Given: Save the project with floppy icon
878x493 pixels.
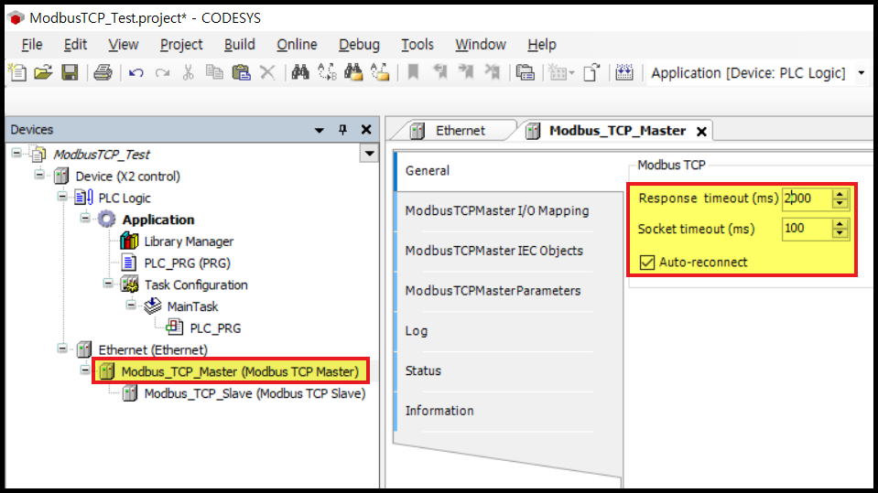Looking at the screenshot, I should coord(70,72).
